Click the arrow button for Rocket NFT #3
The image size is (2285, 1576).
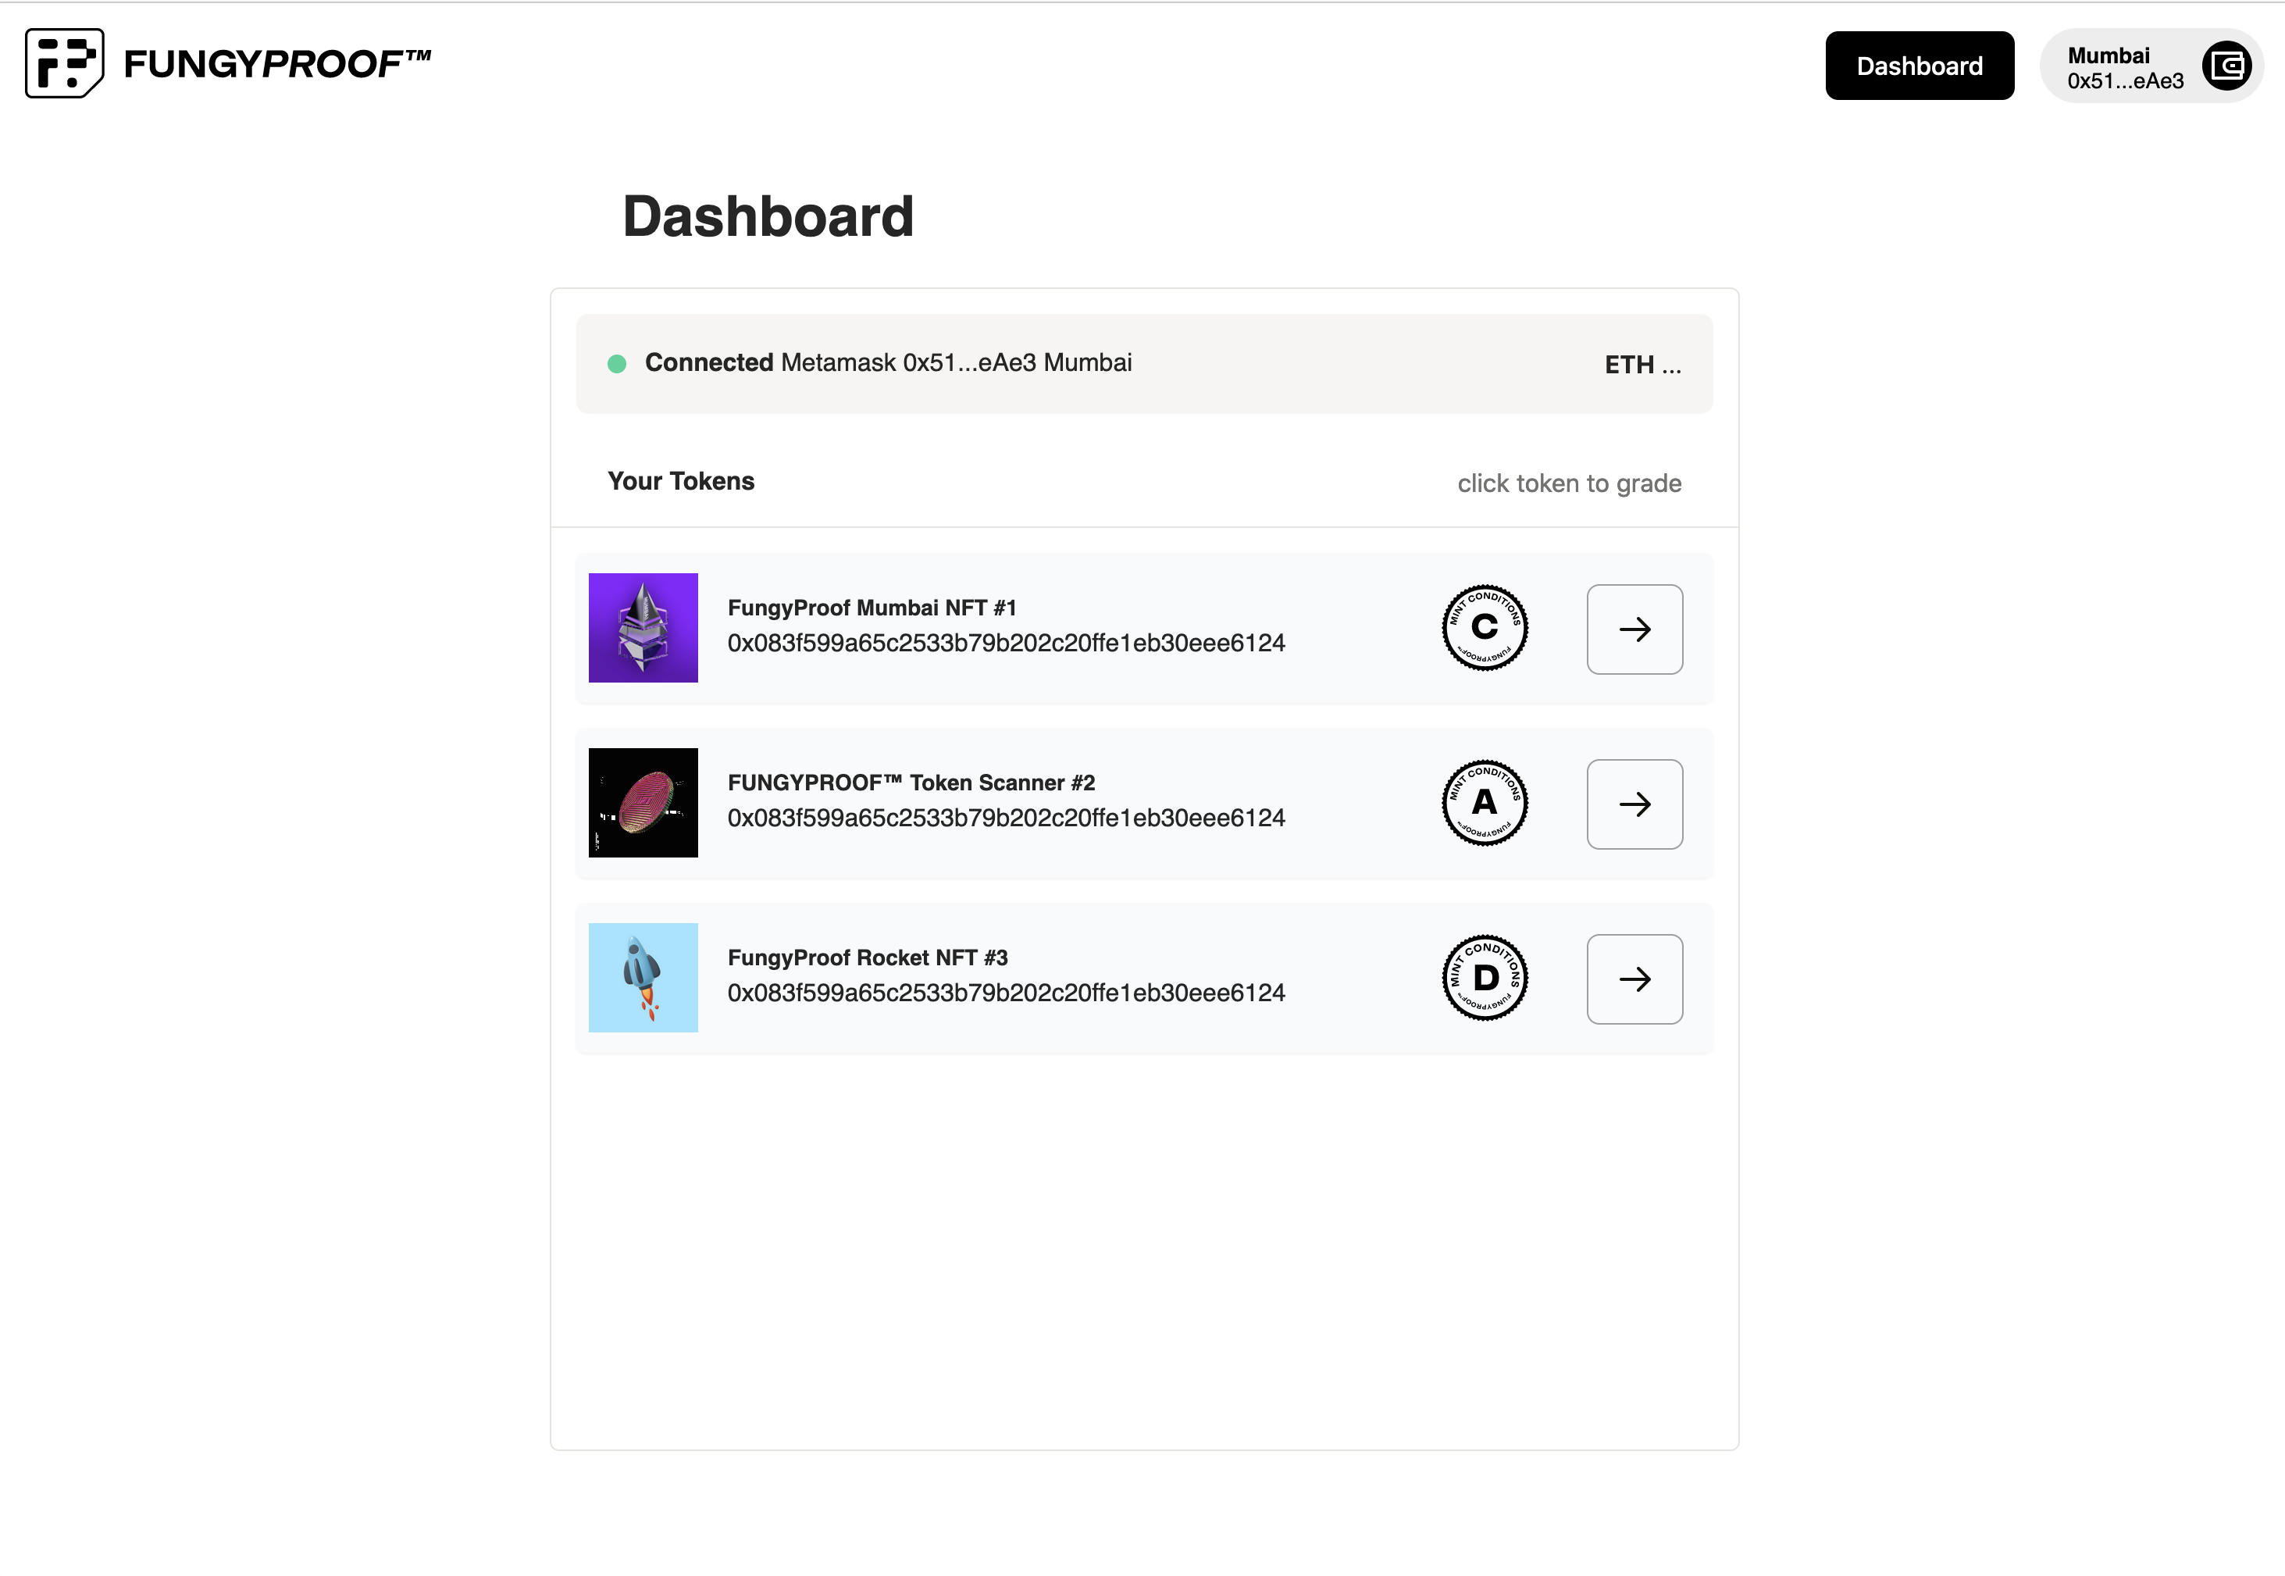pos(1634,979)
